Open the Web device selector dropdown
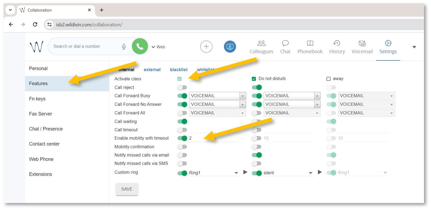Viewport: 431px width, 210px height. [x=158, y=47]
